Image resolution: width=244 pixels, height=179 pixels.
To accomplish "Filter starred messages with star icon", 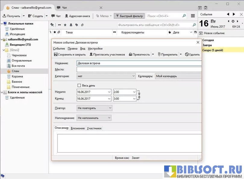I will point(65,25).
